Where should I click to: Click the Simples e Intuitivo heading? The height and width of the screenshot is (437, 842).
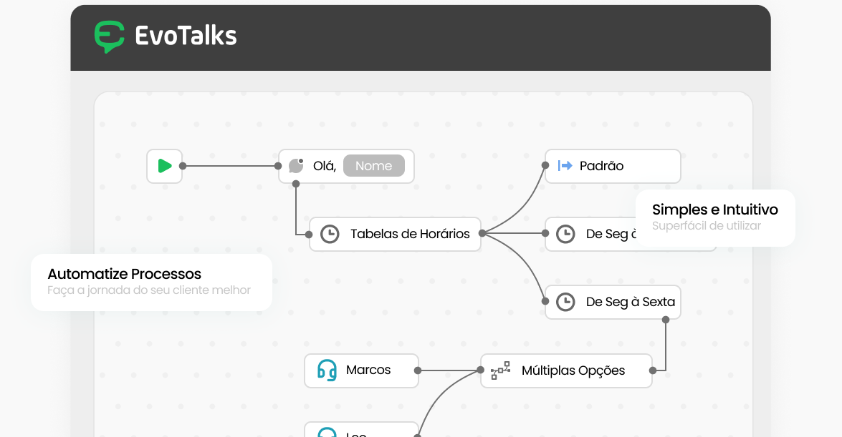point(715,210)
